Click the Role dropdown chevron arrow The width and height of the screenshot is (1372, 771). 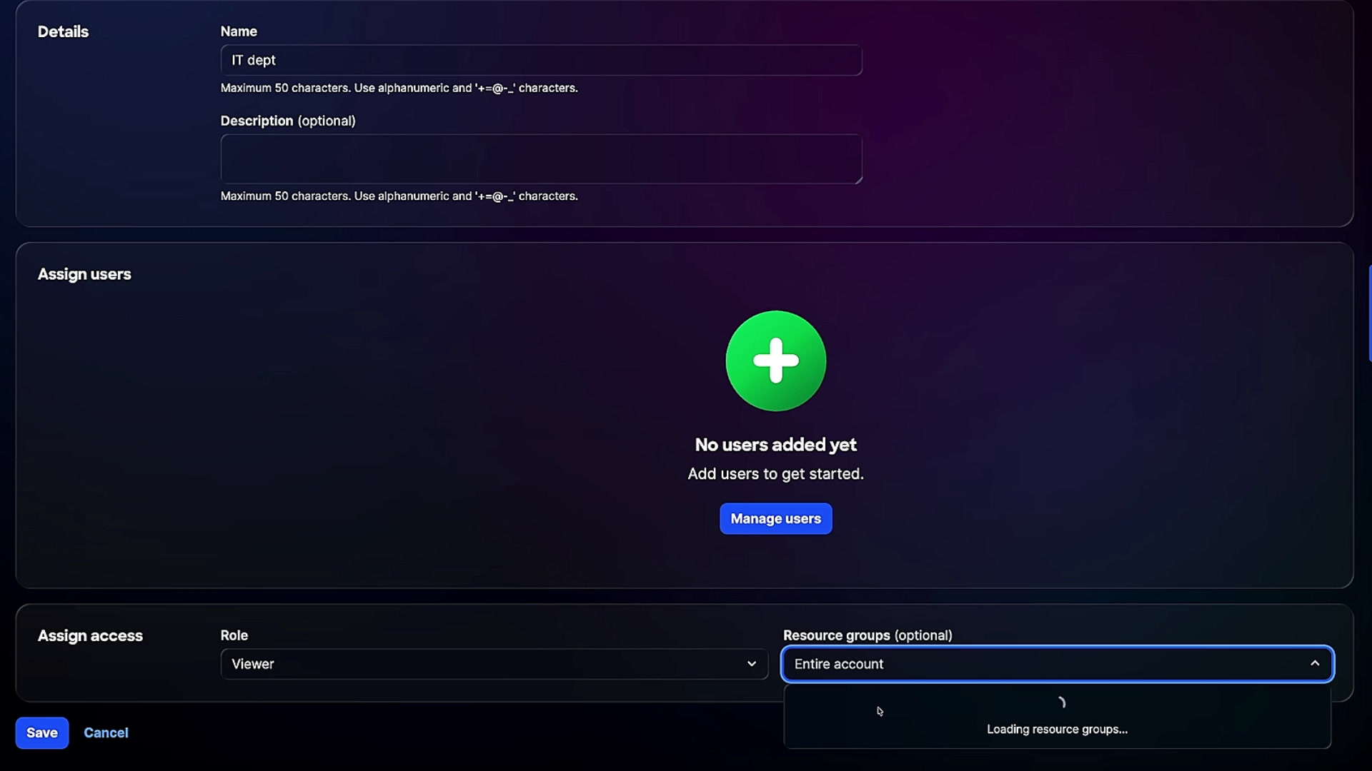click(x=751, y=664)
